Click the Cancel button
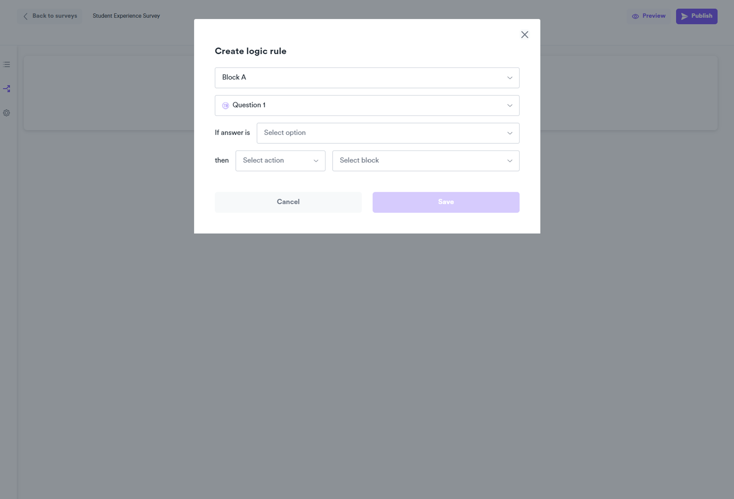 (x=288, y=202)
